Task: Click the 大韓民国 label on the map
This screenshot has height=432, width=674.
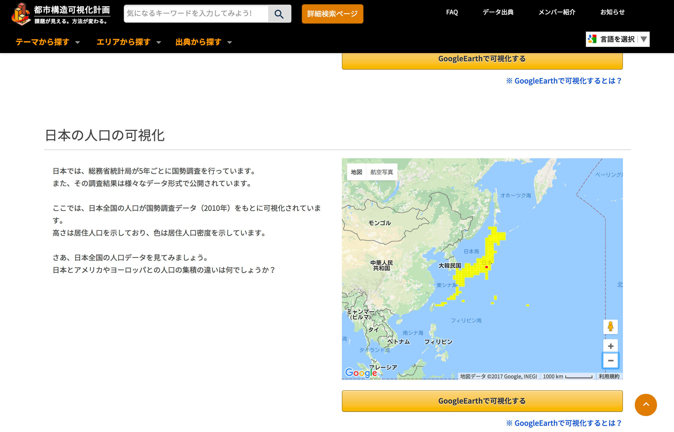Action: 449,266
